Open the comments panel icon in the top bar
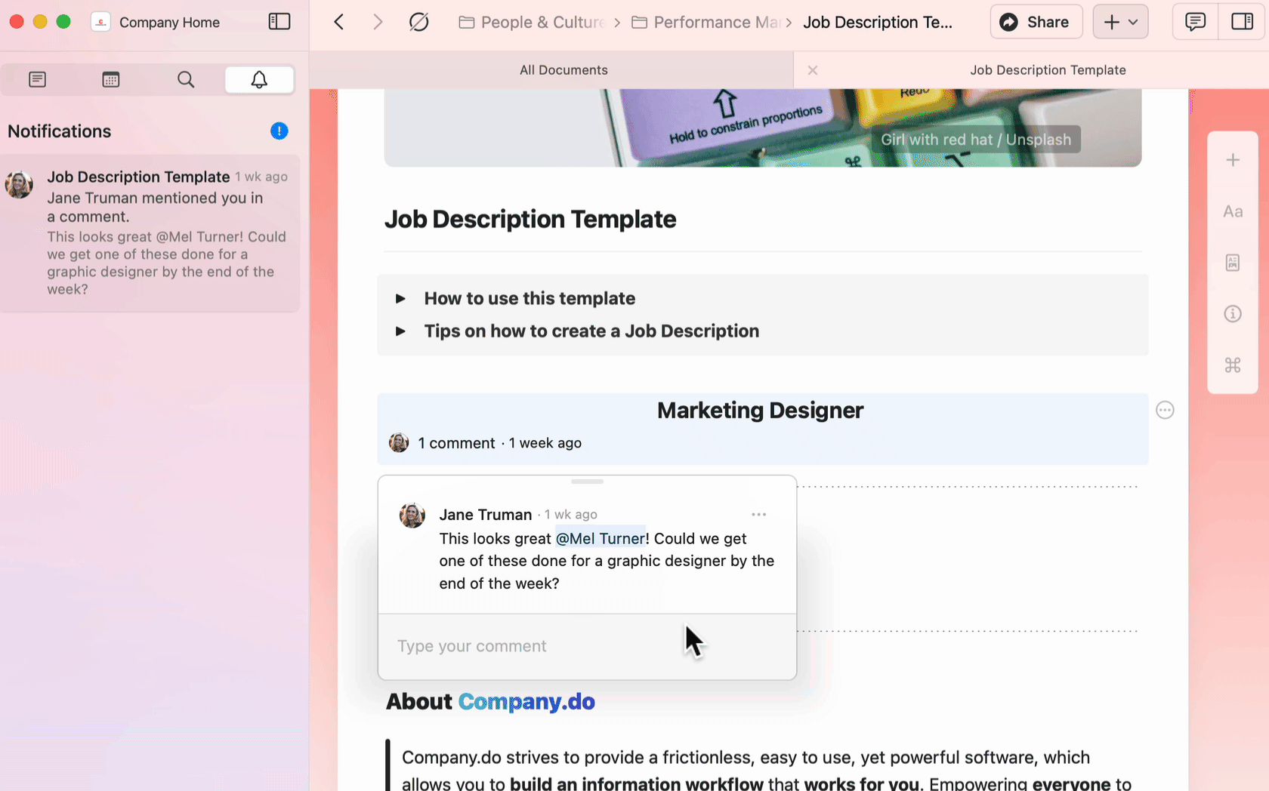This screenshot has width=1269, height=791. click(x=1193, y=21)
